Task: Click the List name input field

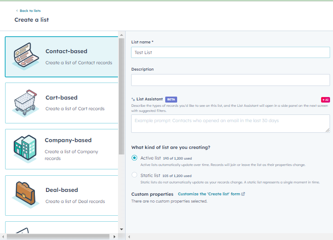Action: (x=230, y=52)
